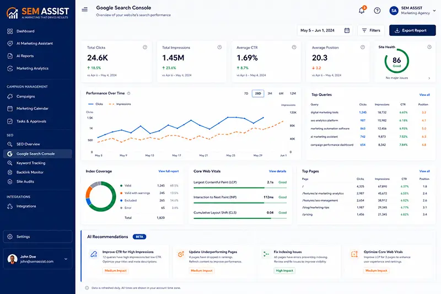Expand the SEM ASSIST account dropdown
Viewport: 441px width, 294px height.
coord(434,10)
